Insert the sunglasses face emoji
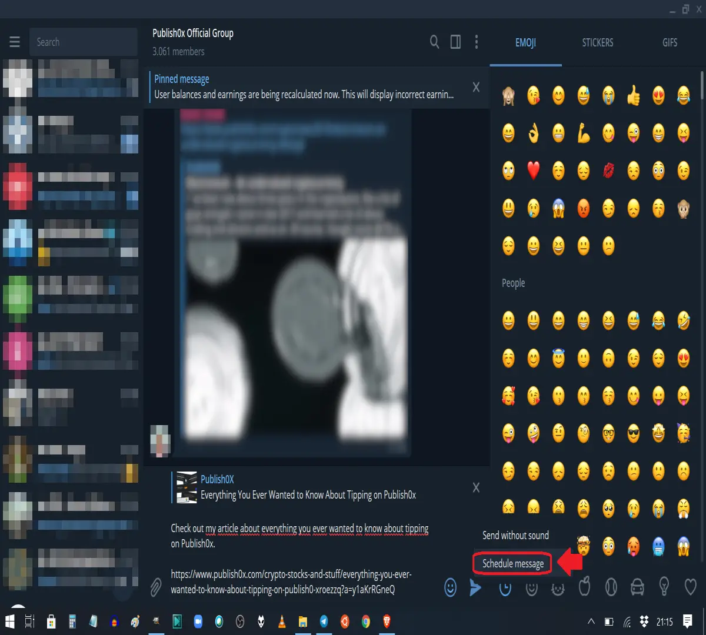706x635 pixels. coord(634,434)
